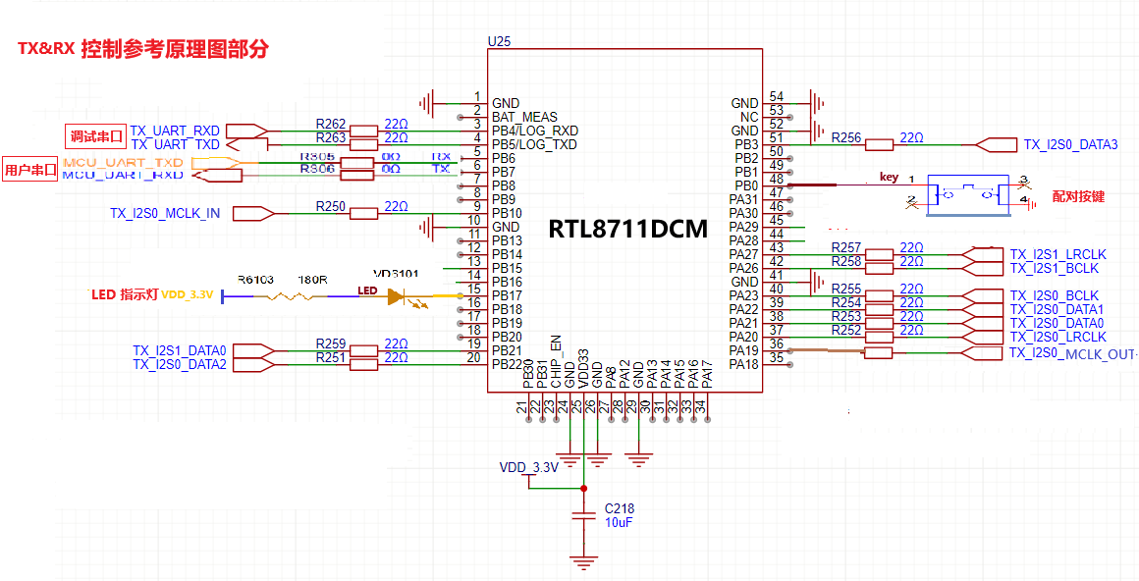Image resolution: width=1139 pixels, height=581 pixels.
Task: Select the TX_I2S0_LRCLK net label
Action: click(x=1058, y=337)
